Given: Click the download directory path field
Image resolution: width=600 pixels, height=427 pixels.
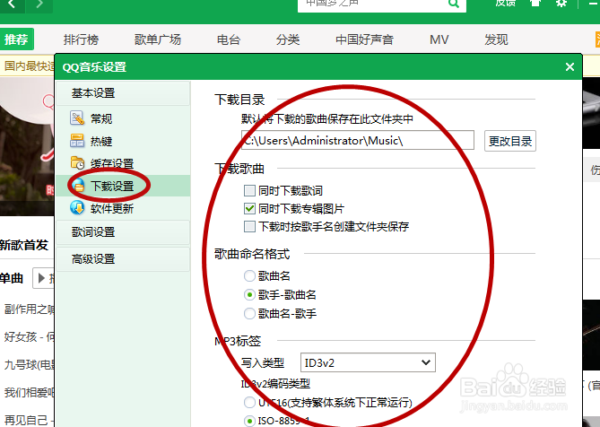Looking at the screenshot, I should 357,140.
